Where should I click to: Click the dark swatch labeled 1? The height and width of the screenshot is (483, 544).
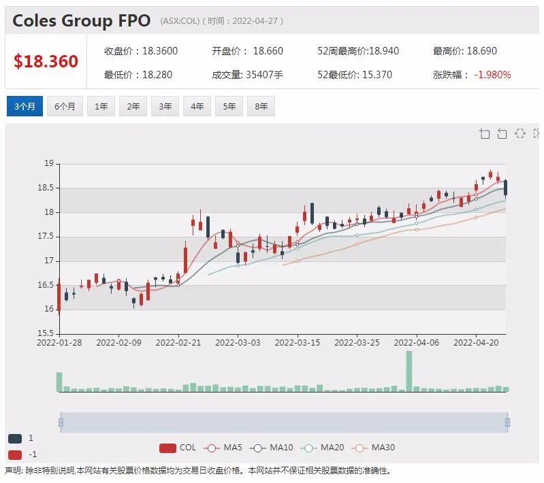point(15,439)
